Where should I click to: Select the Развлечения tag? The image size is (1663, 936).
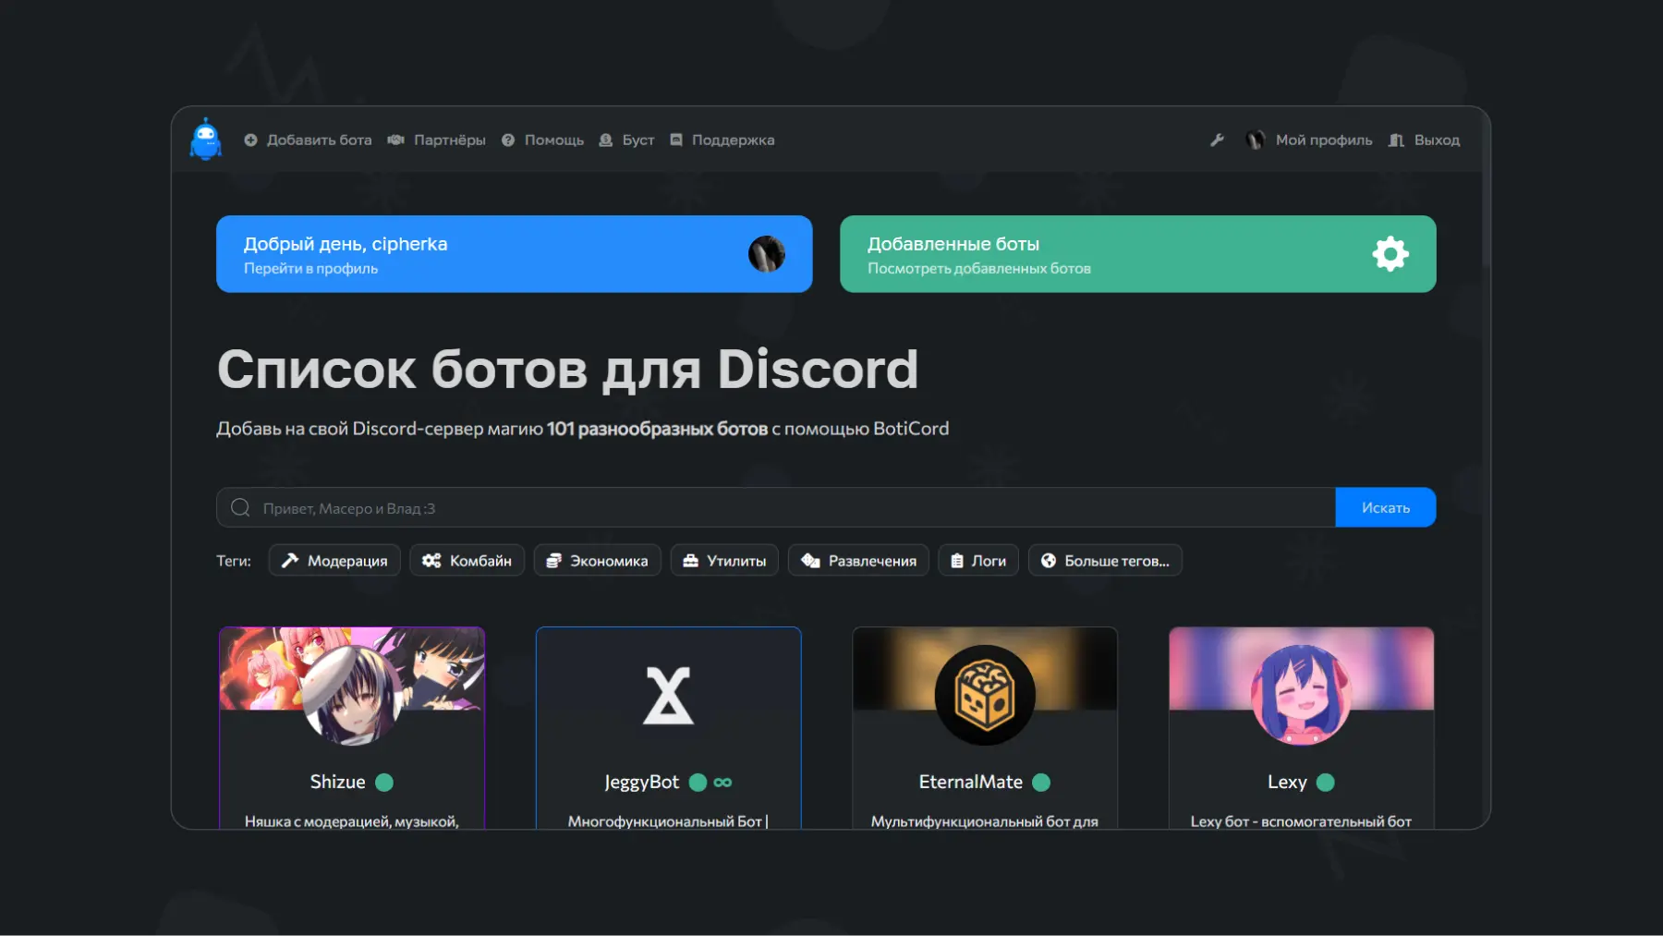(x=858, y=561)
